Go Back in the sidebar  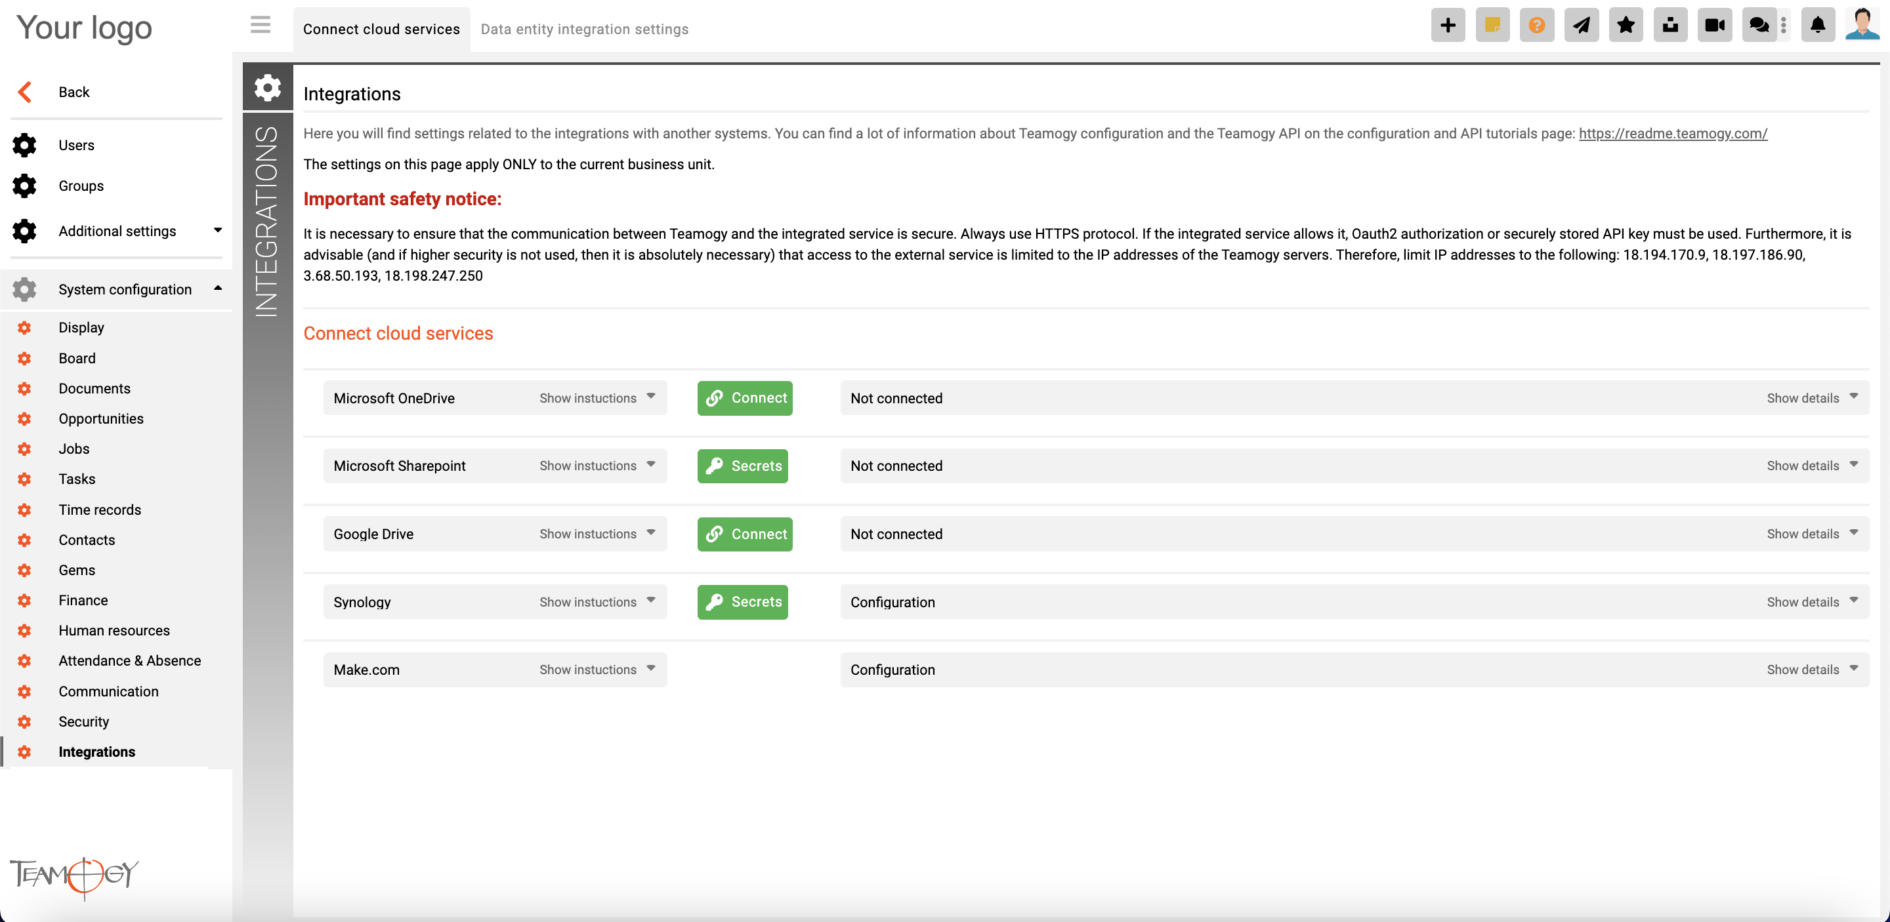click(x=74, y=92)
